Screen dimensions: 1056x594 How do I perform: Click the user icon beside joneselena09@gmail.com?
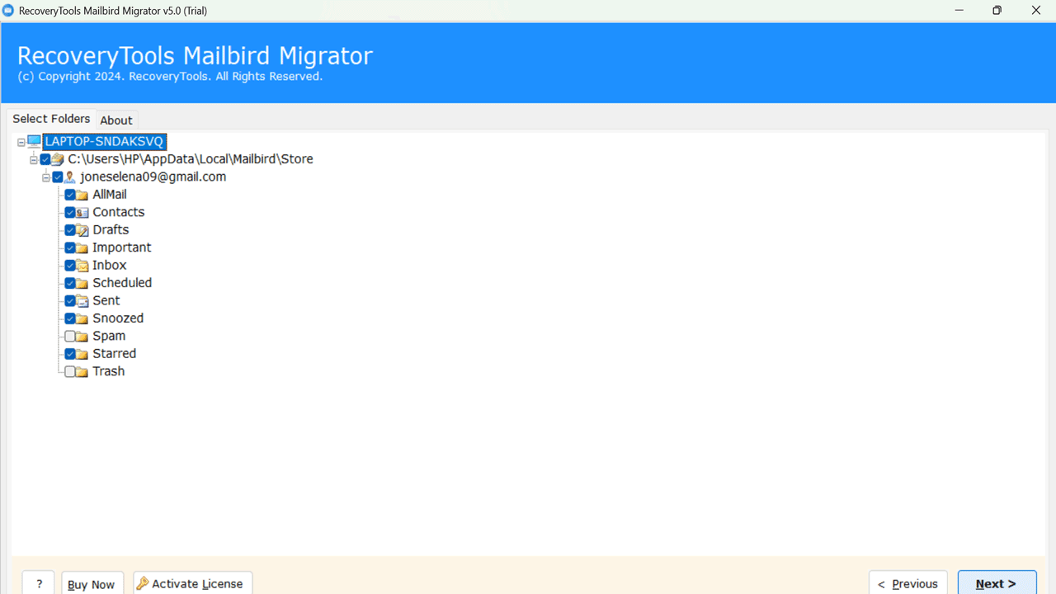pyautogui.click(x=70, y=177)
